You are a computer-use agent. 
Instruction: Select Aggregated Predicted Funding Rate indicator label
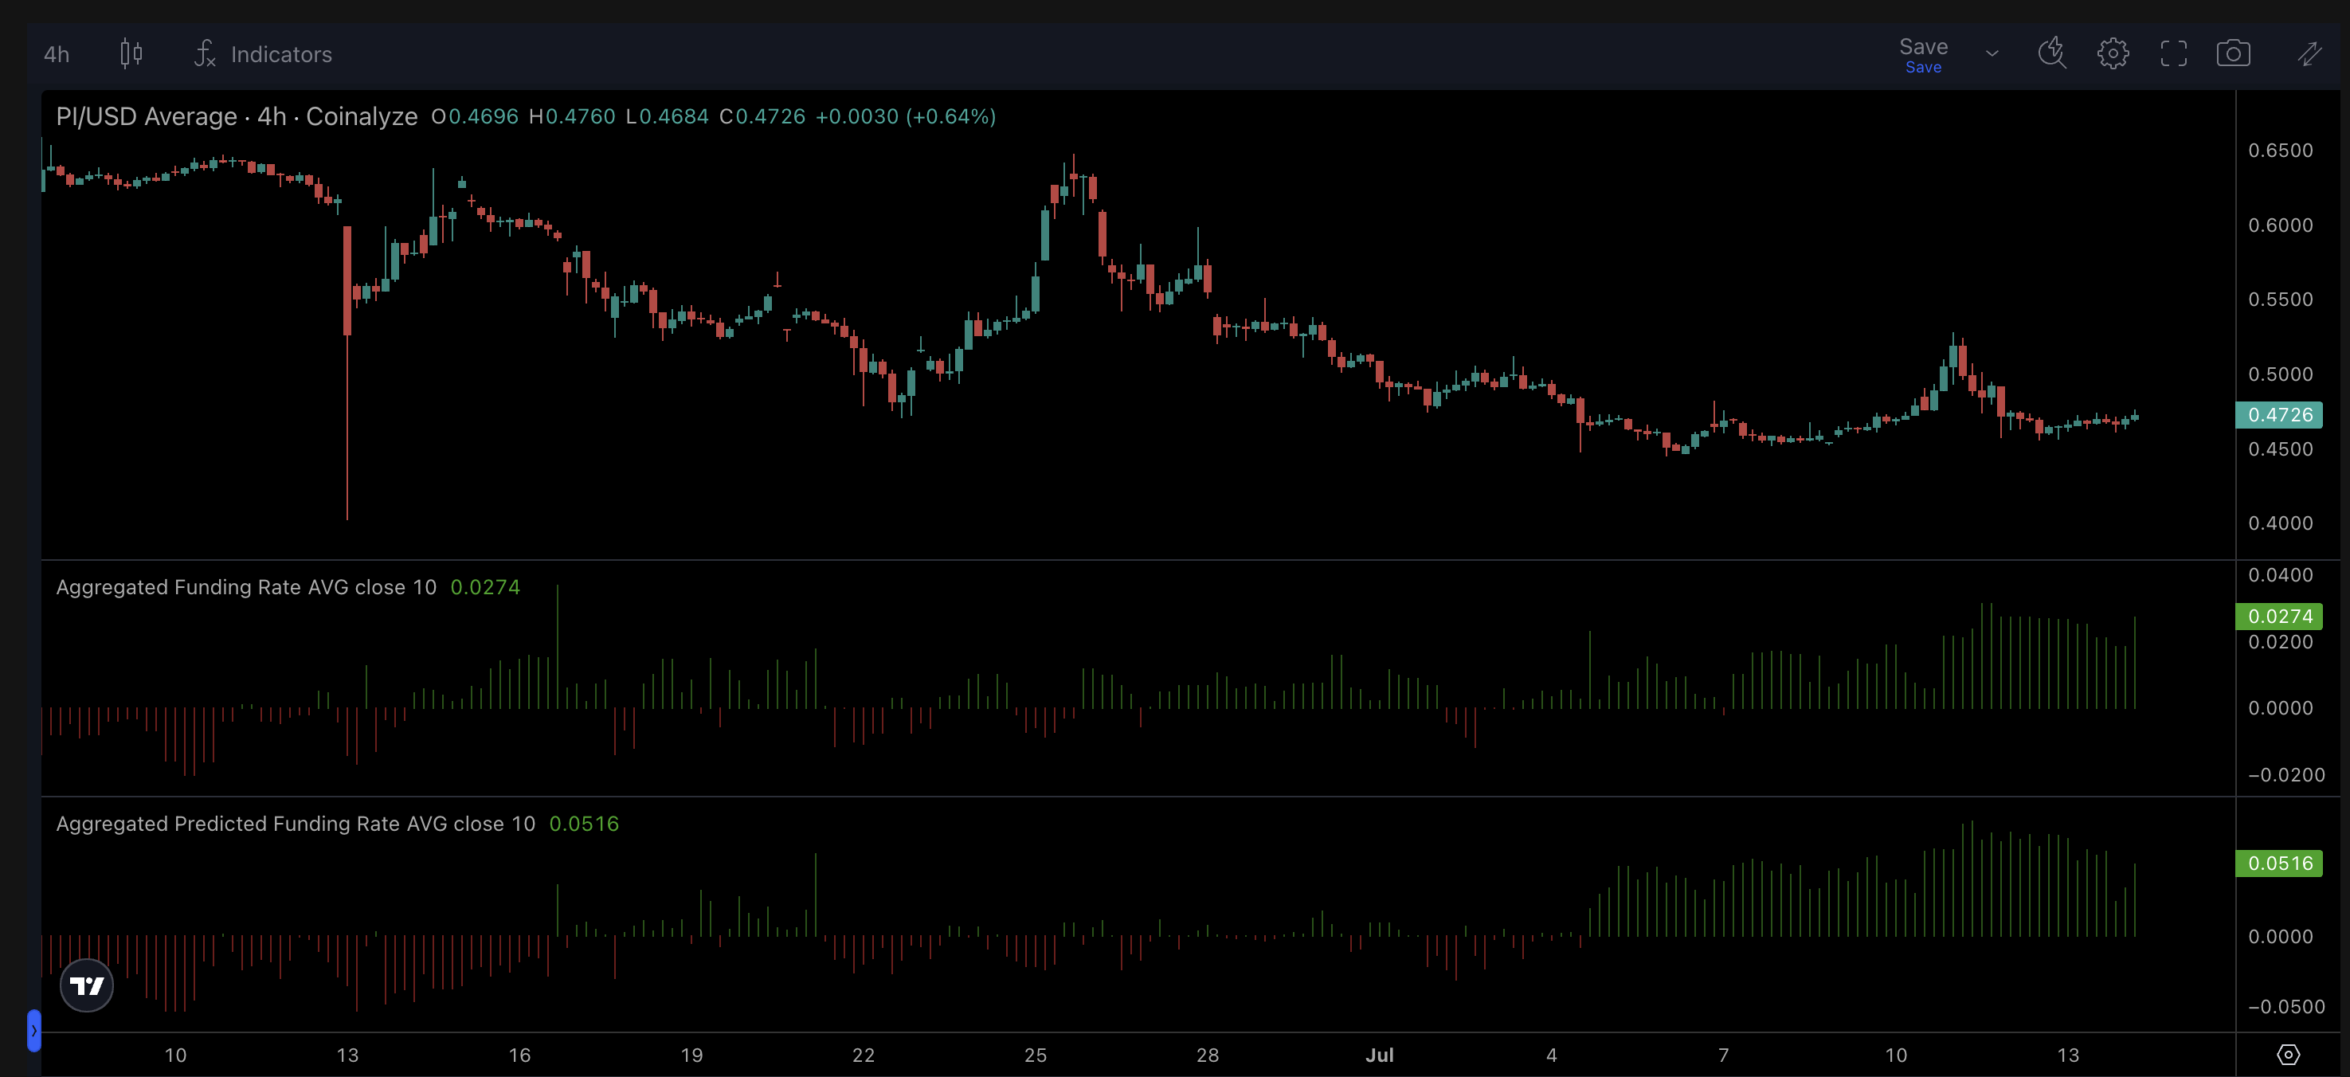pos(295,824)
